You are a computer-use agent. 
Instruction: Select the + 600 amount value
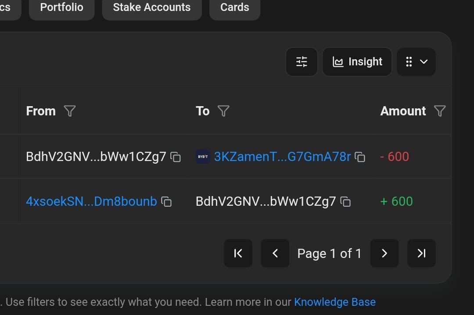[396, 201]
